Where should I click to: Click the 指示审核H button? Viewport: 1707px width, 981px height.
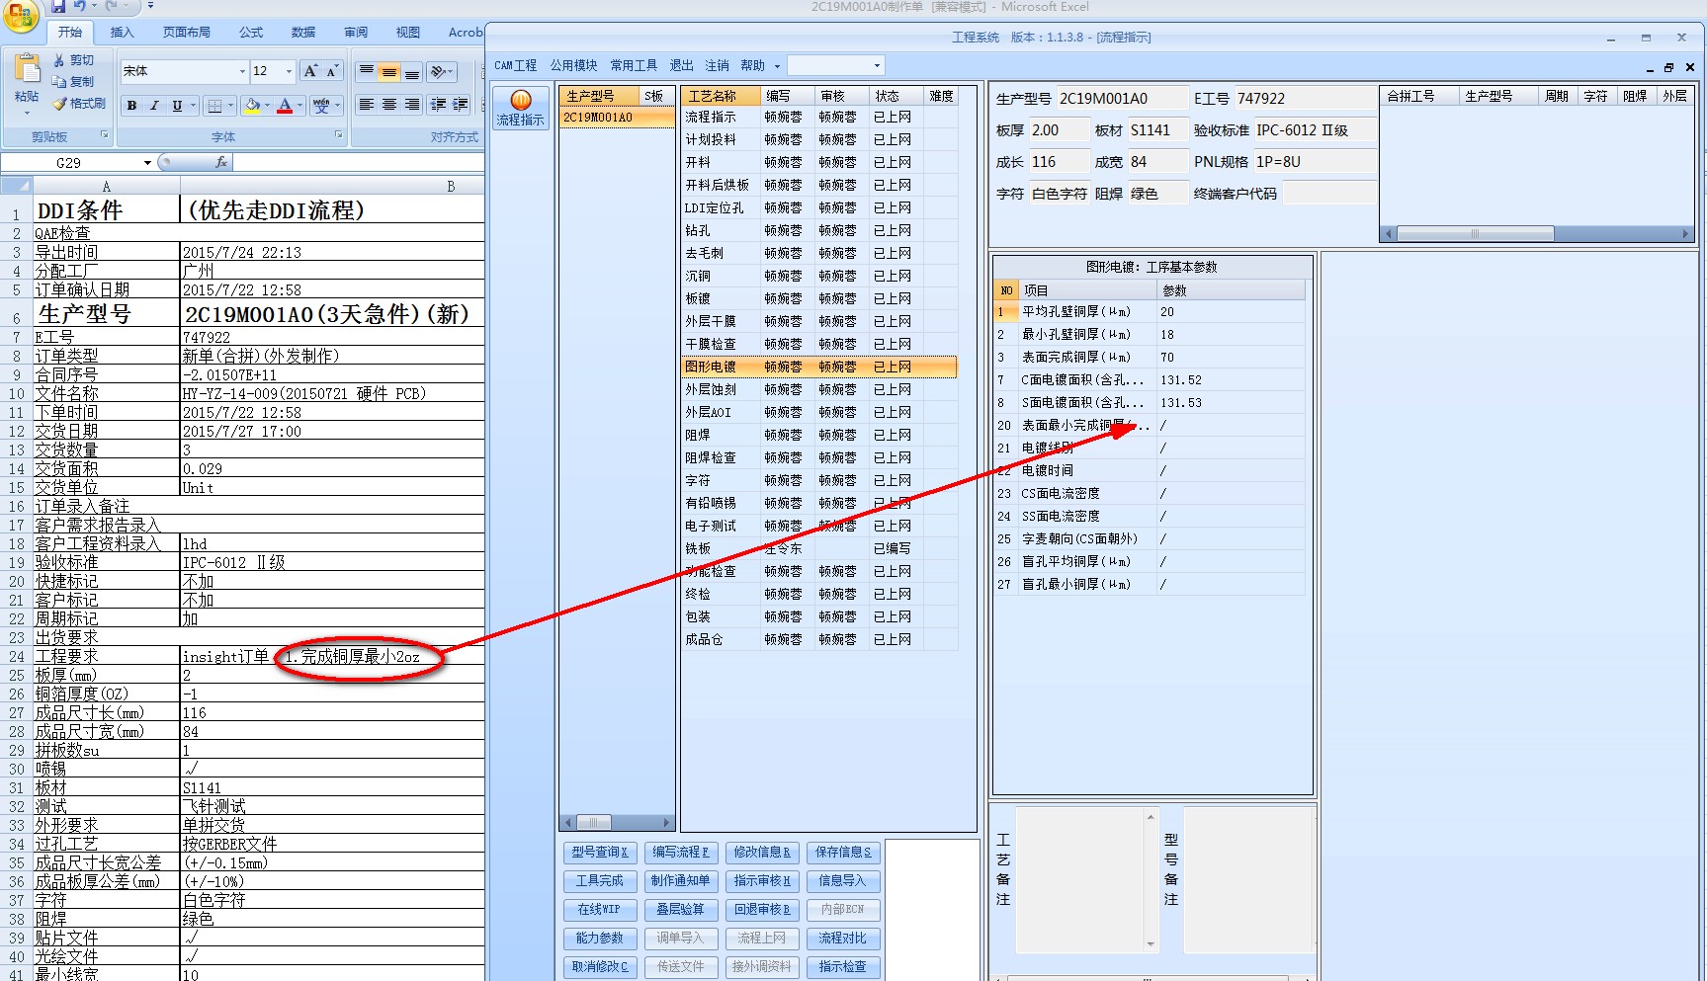pos(761,880)
